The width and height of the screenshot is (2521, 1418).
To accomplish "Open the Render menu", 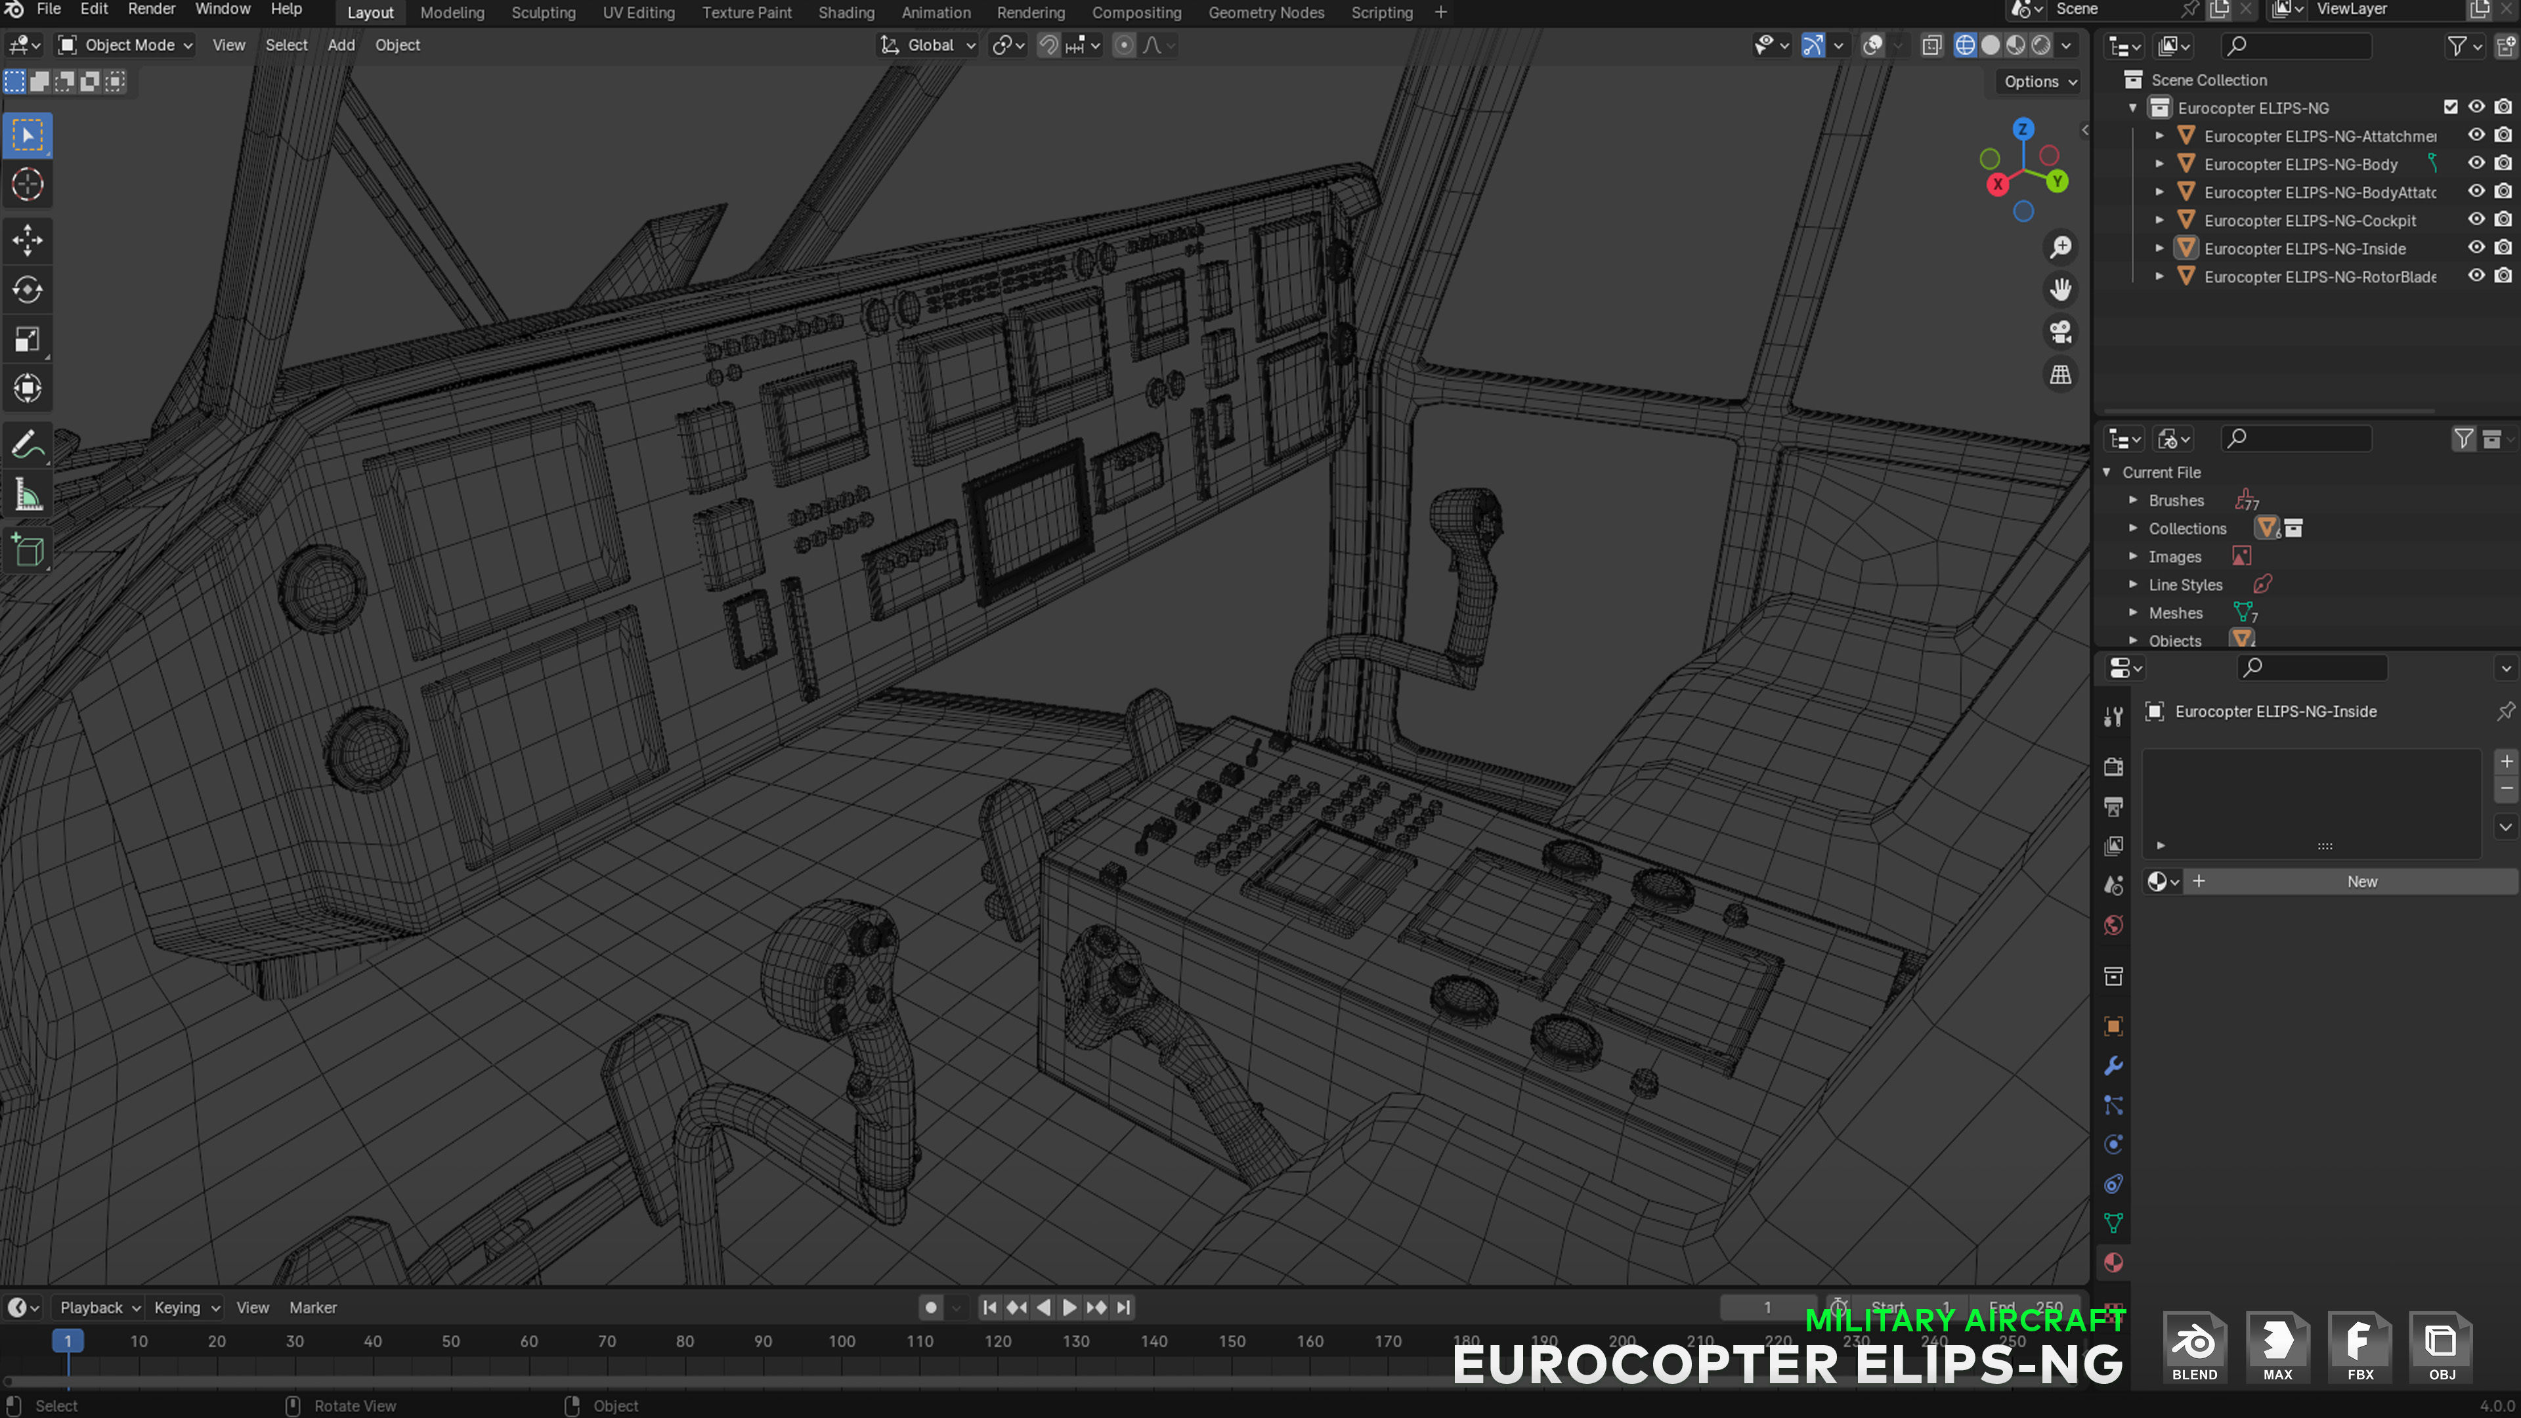I will pos(151,9).
